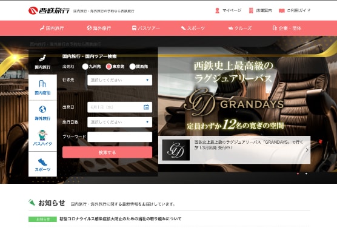Select 九州発 departure radio button
This screenshot has width=337, height=233.
85,67
